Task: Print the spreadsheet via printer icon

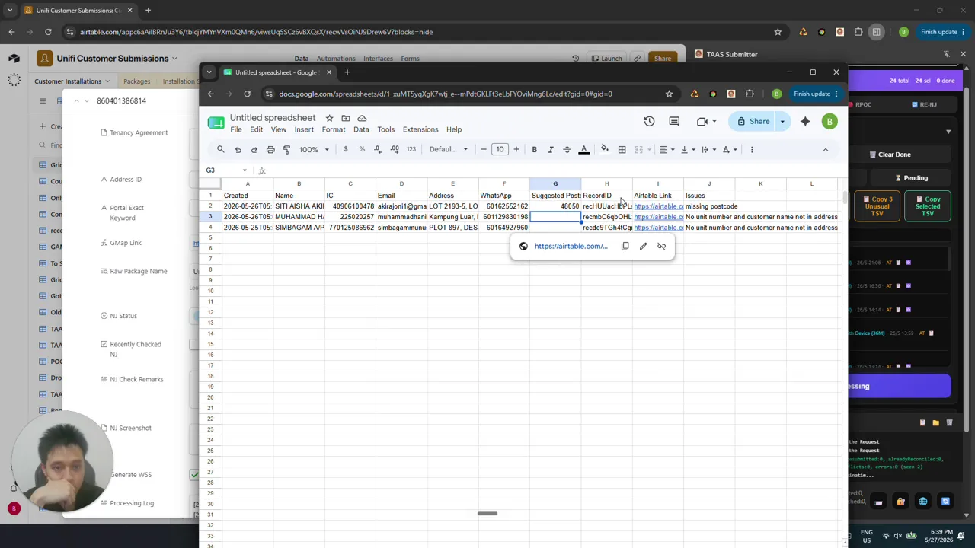Action: point(270,150)
